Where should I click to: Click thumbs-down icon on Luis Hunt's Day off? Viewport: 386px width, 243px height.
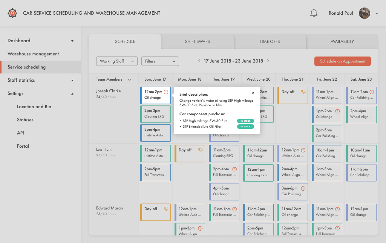click(x=201, y=150)
